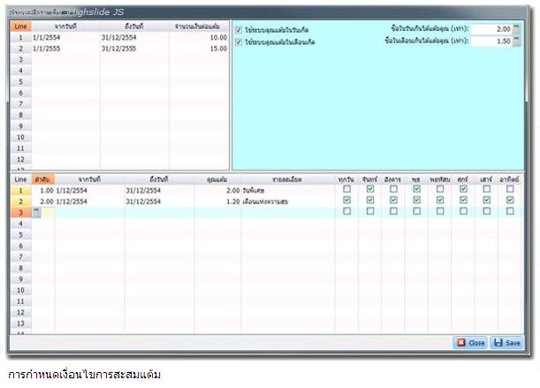Toggle the birth-month points multiplier checkbox (เดือนเกิด)
Screen dimensions: 540x388
coord(239,42)
